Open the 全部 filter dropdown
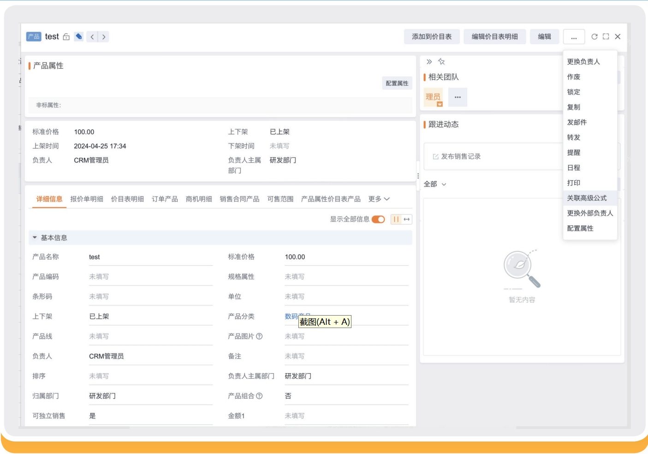Screen dimensions: 648x454 pos(435,184)
